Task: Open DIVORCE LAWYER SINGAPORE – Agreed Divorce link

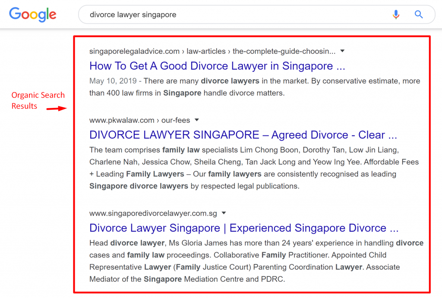Action: pos(243,135)
